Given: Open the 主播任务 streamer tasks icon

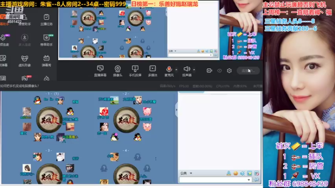Looking at the screenshot, I should pyautogui.click(x=46, y=20).
